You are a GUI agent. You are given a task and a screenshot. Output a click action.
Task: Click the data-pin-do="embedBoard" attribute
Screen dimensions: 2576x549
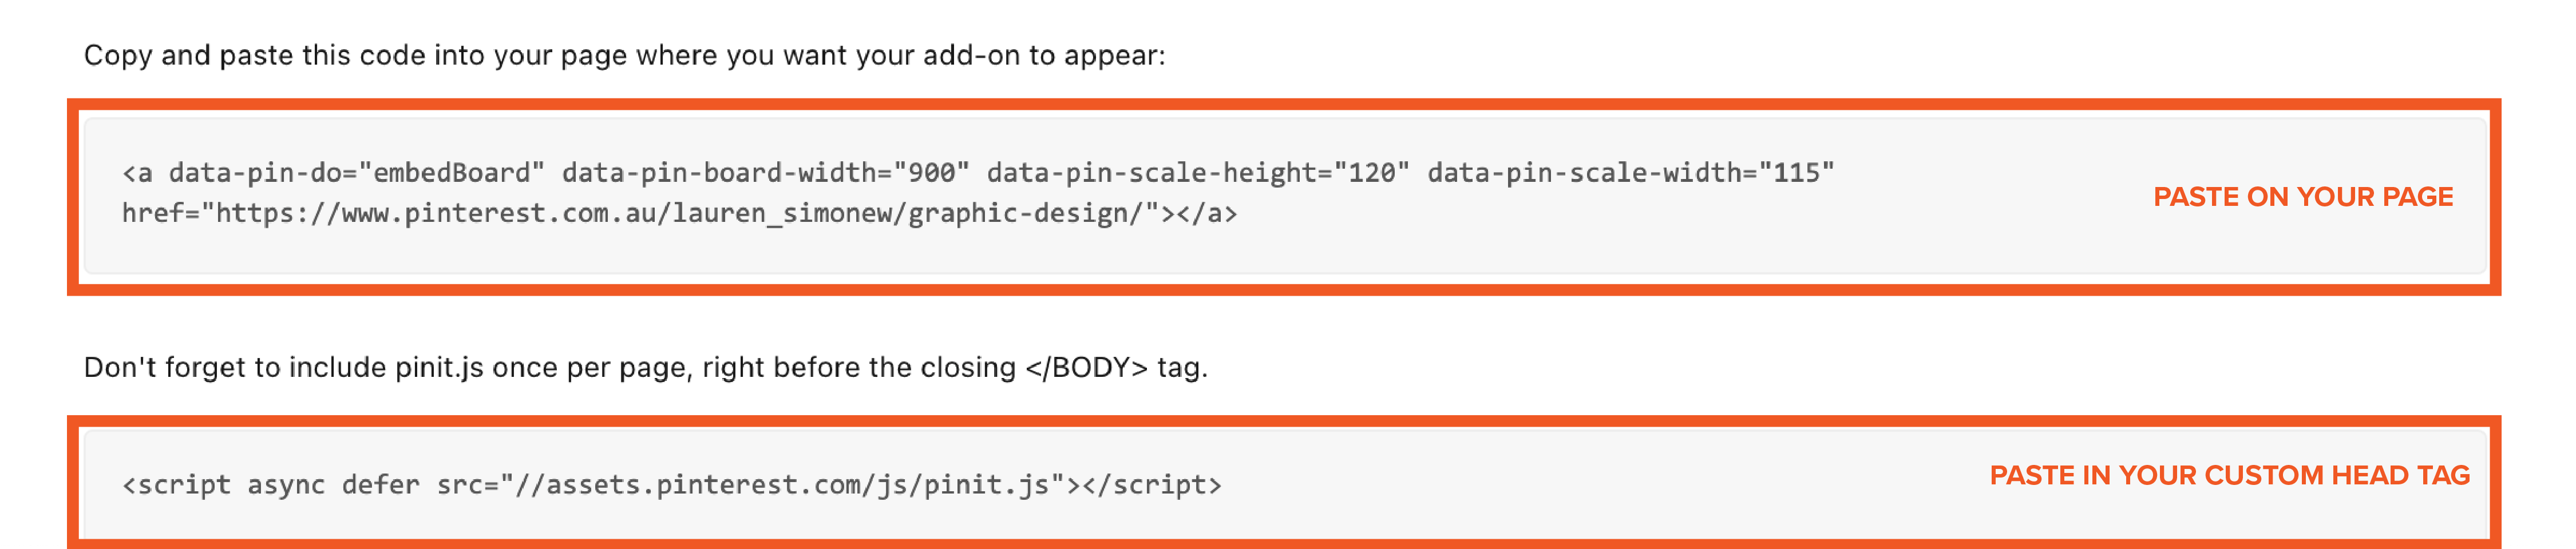tap(355, 173)
